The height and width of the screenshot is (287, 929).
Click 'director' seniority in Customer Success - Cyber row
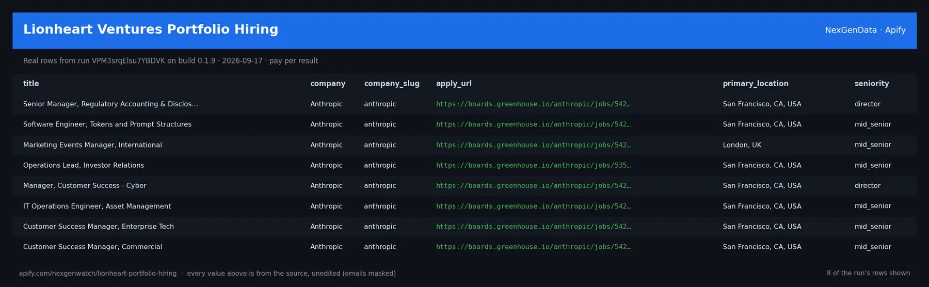(x=868, y=186)
